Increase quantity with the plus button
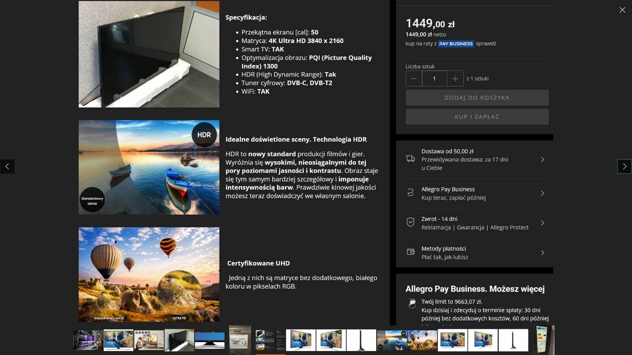632x355 pixels. point(455,79)
